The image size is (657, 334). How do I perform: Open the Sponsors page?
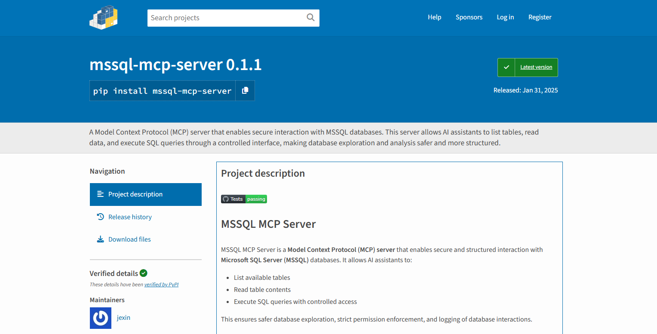pos(469,17)
